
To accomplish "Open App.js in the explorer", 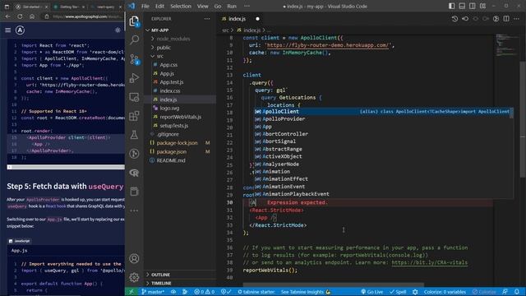I will pos(180,73).
